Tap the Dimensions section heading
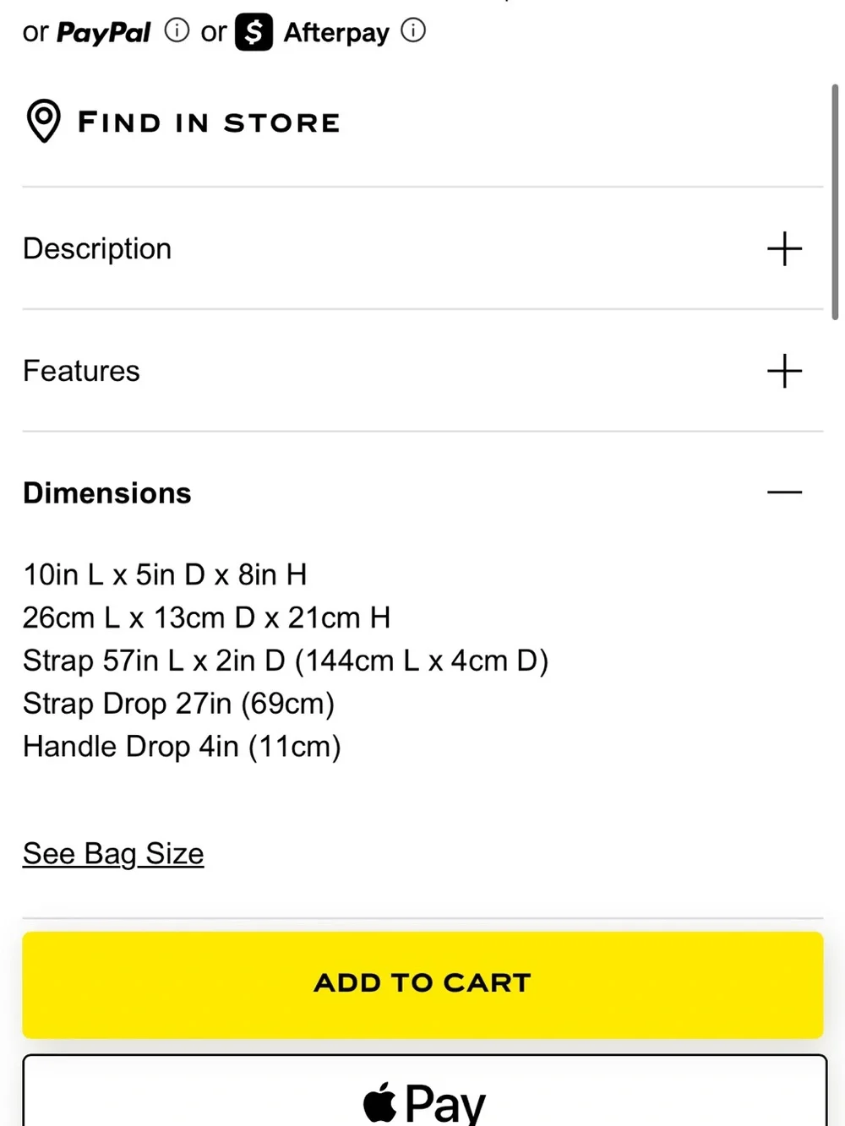Image resolution: width=845 pixels, height=1126 pixels. tap(107, 493)
